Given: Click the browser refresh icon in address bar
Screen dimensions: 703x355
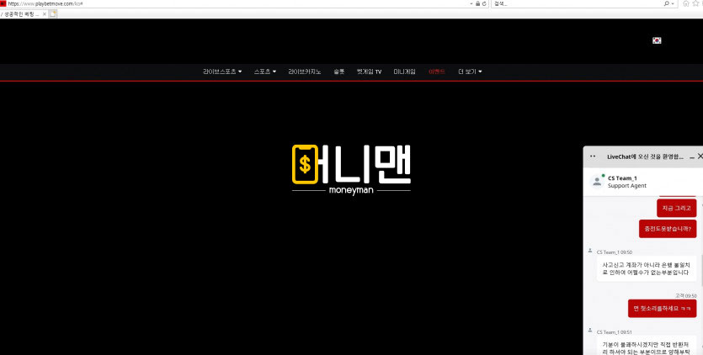Looking at the screenshot, I should [x=485, y=4].
